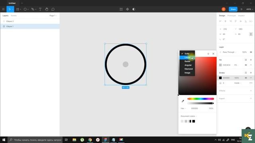Close the color picker popup
The image size is (255, 143).
point(214,54)
